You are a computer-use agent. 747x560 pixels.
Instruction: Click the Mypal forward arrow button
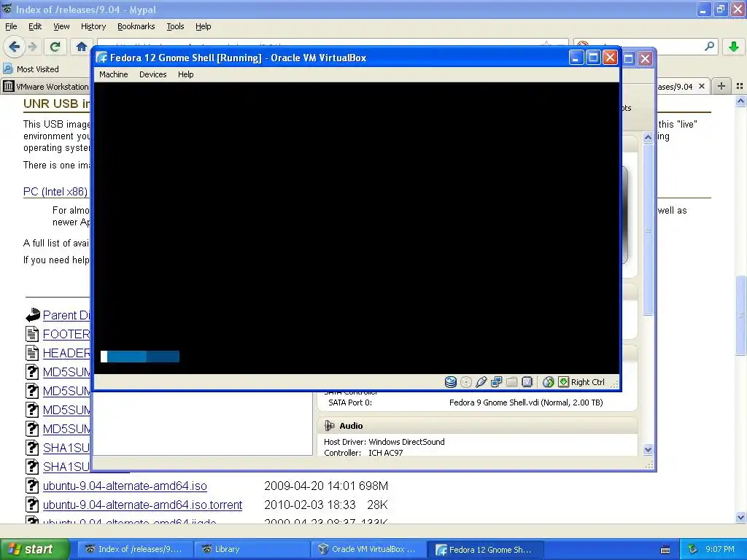click(32, 47)
